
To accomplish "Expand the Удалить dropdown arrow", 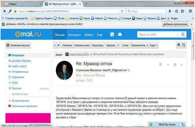I will pos(118,45).
